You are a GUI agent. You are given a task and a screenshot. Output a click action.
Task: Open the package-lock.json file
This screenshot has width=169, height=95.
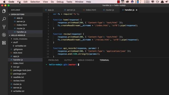pos(25,70)
